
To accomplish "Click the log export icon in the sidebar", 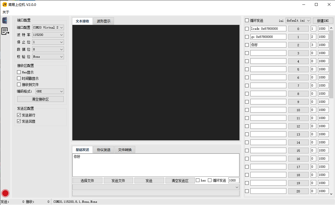I will (5, 31).
